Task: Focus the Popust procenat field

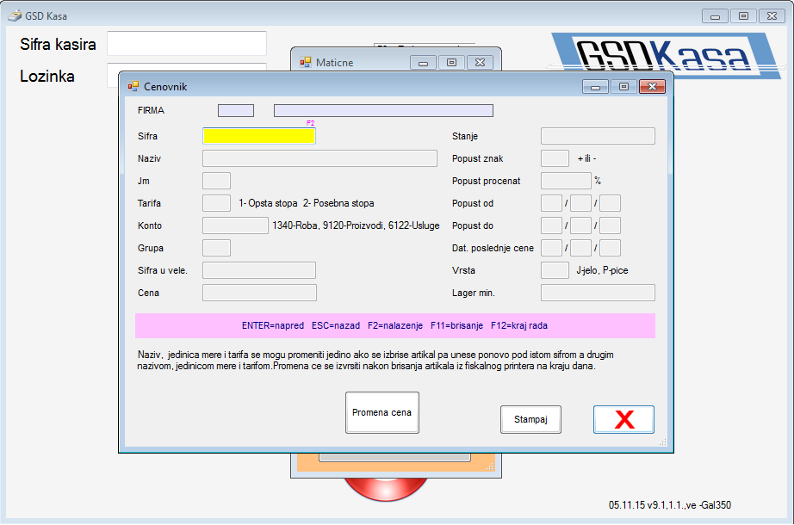Action: pyautogui.click(x=565, y=181)
